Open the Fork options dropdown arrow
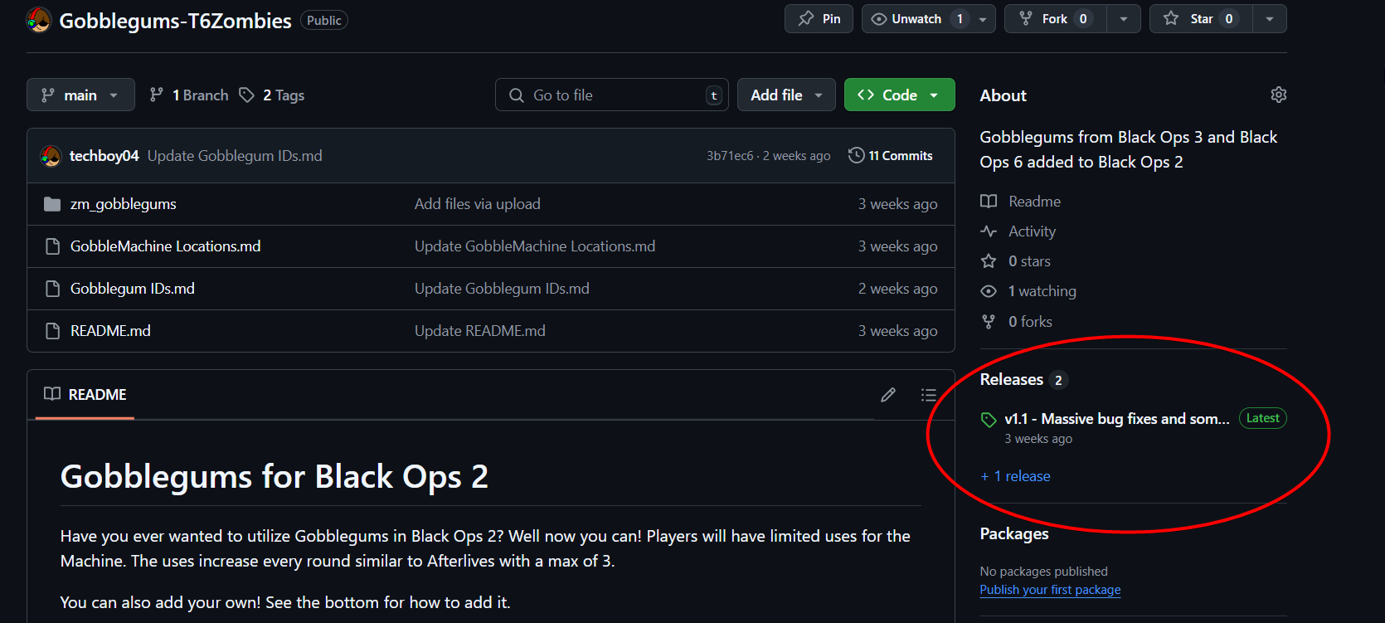1385x623 pixels. [x=1124, y=19]
